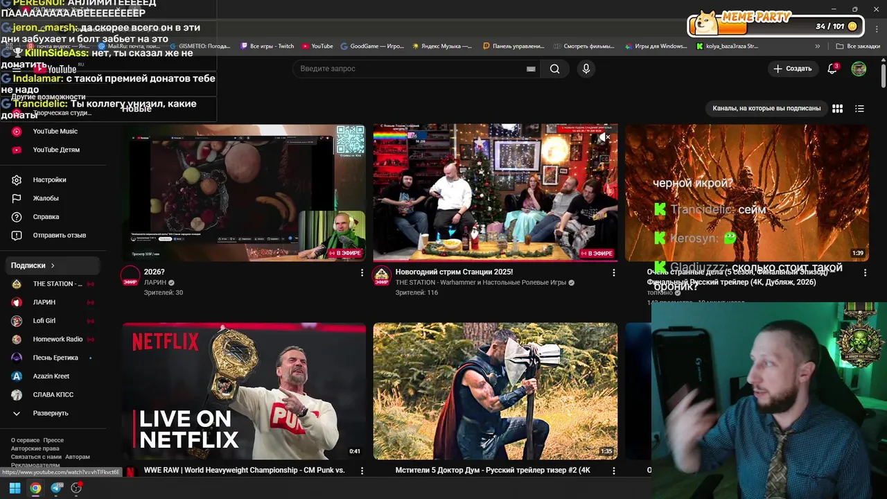This screenshot has width=887, height=499.
Task: Open the Справка question mark icon
Action: pyautogui.click(x=17, y=216)
